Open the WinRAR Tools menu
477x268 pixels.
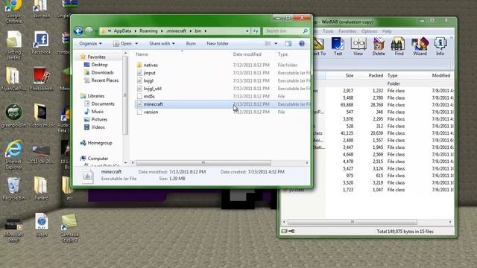click(x=328, y=31)
